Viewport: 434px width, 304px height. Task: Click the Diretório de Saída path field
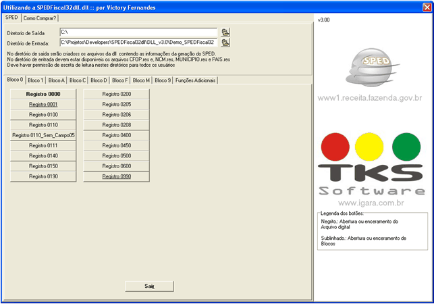(x=138, y=32)
